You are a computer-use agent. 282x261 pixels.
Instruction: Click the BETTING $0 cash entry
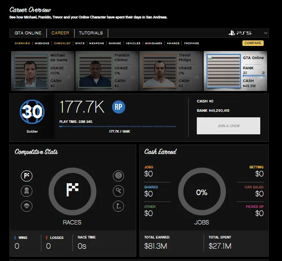pos(256,171)
